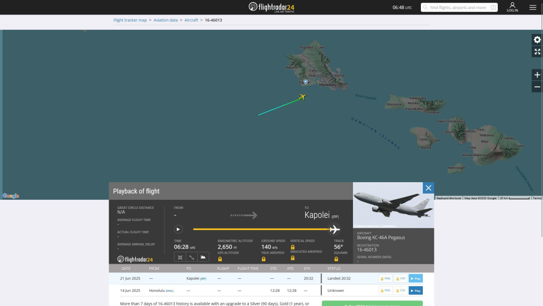Select the 14 Jun 2025 date cell
543x306 pixels.
click(130, 290)
